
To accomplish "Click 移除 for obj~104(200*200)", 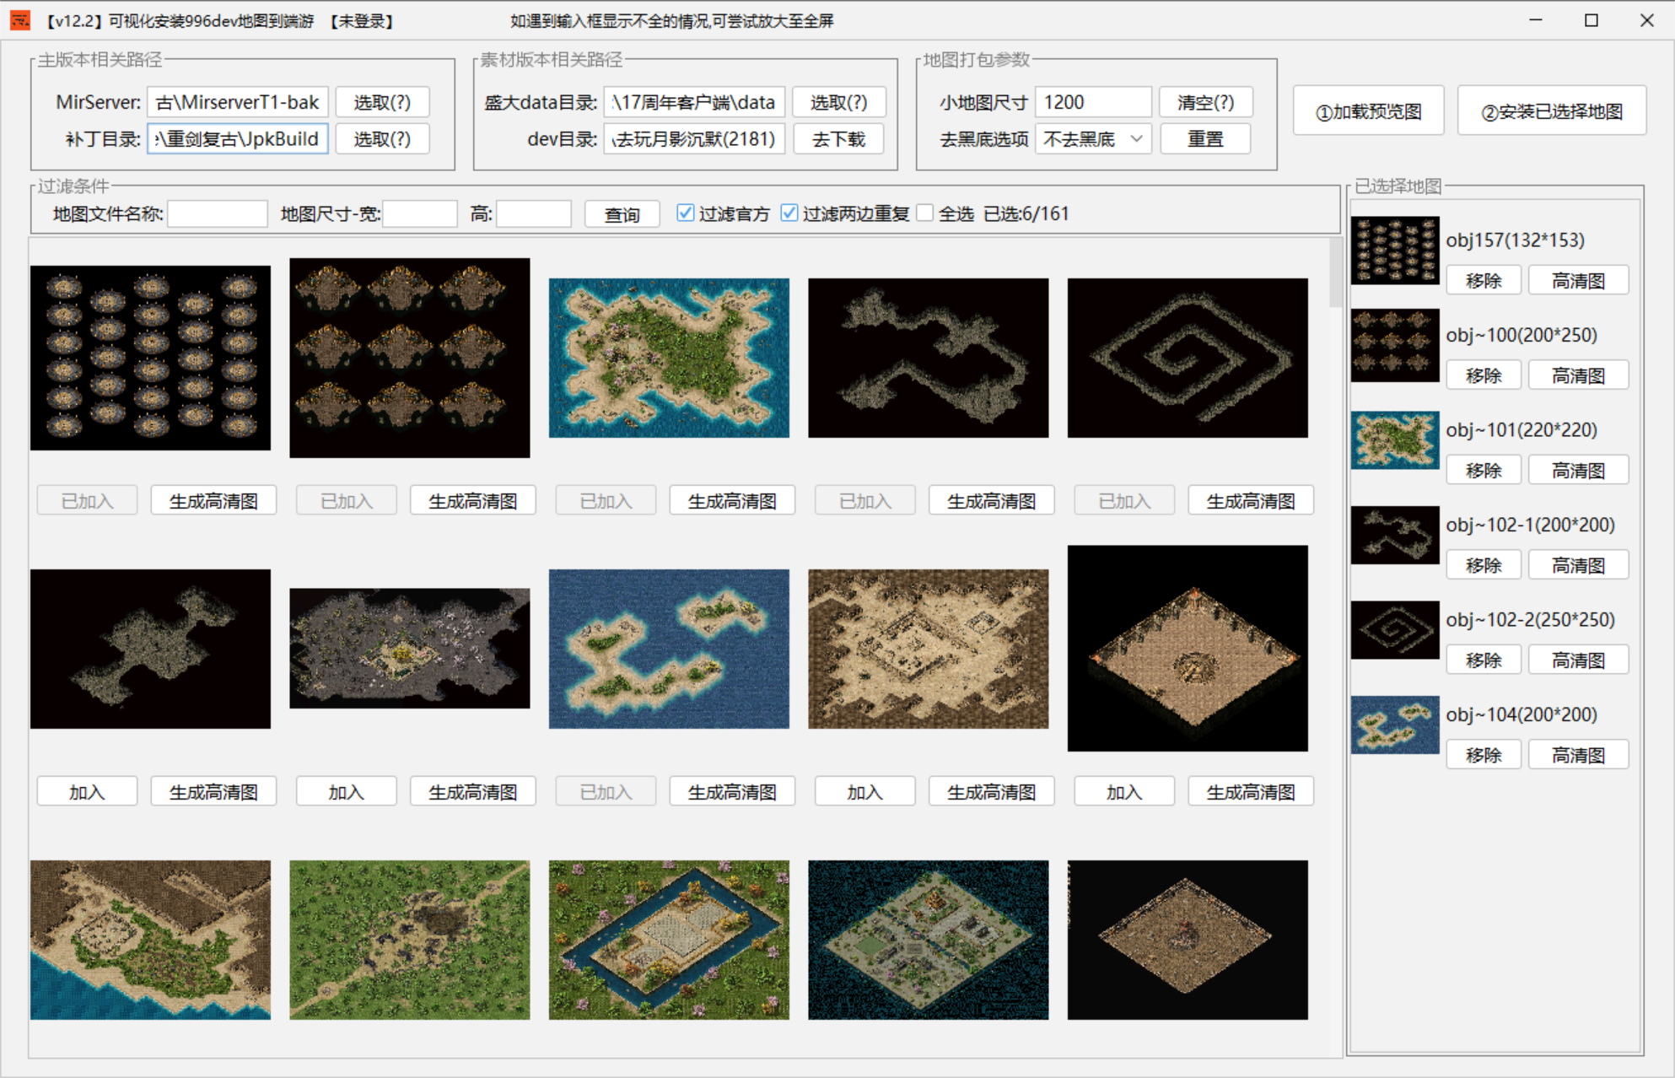I will tap(1484, 754).
